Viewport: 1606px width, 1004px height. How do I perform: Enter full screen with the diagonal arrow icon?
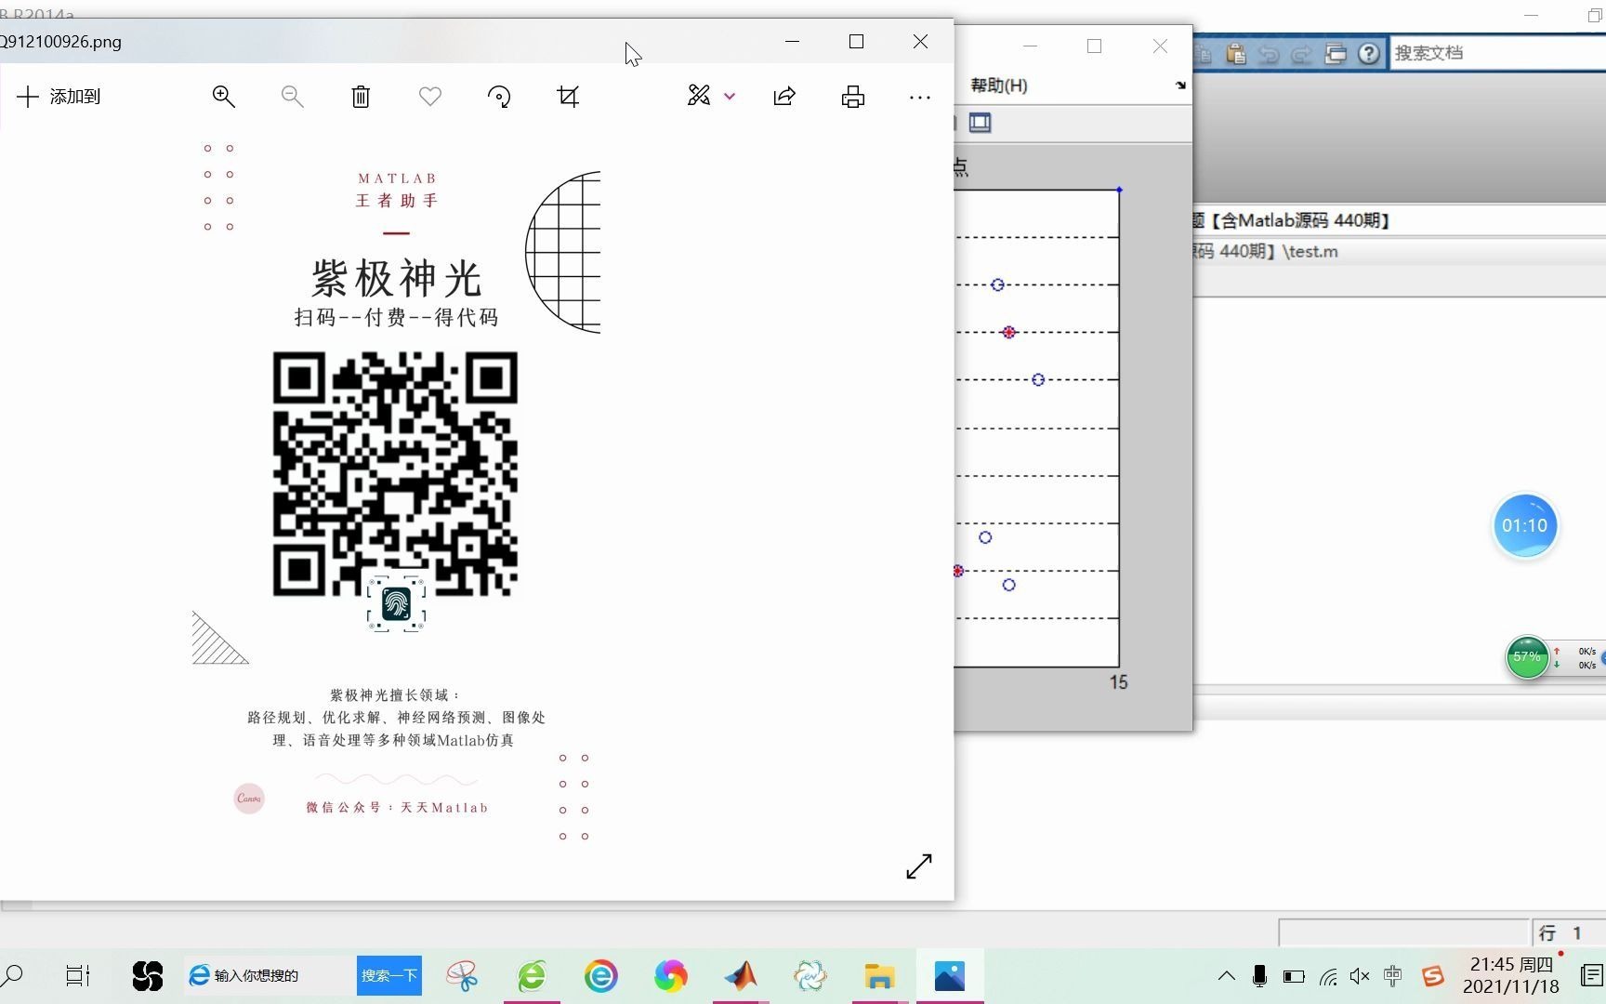coord(919,866)
